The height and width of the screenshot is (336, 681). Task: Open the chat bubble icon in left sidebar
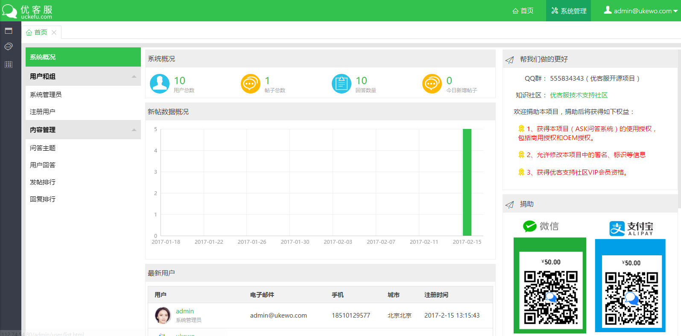(x=9, y=47)
